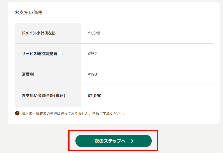The height and width of the screenshot is (153, 223).
Task: Select the お支払い金額合計 total label
Action: pos(38,96)
